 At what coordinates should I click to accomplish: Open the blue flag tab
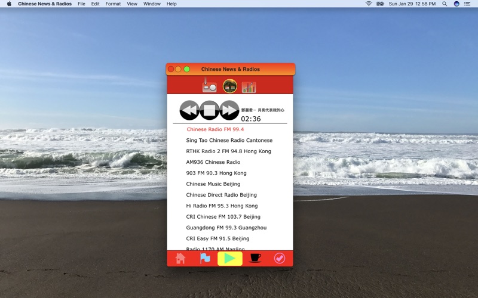pyautogui.click(x=205, y=259)
